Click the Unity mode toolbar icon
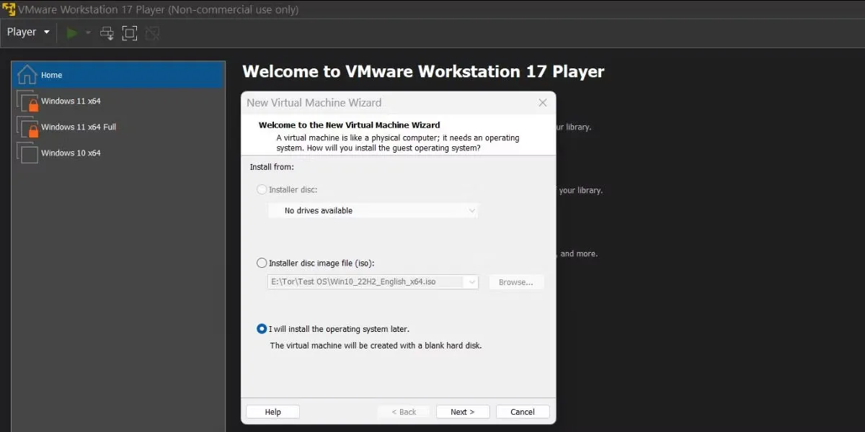This screenshot has height=432, width=865. pos(152,32)
